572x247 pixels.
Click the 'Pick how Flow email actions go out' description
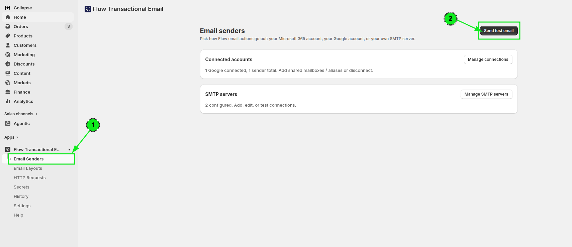point(308,39)
